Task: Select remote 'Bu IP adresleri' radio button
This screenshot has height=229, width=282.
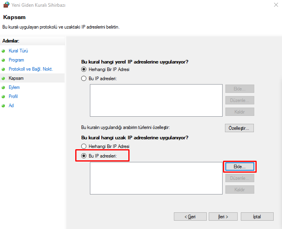Action: click(x=84, y=156)
